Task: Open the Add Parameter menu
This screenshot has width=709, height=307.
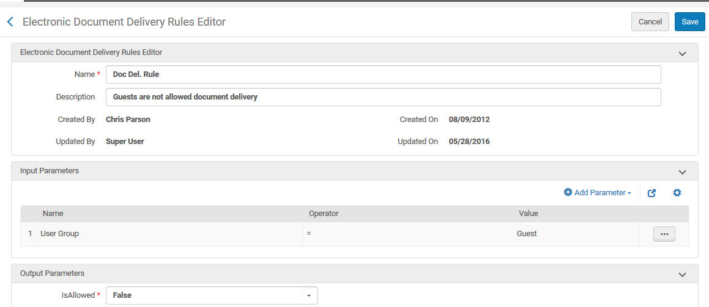Action: click(597, 193)
